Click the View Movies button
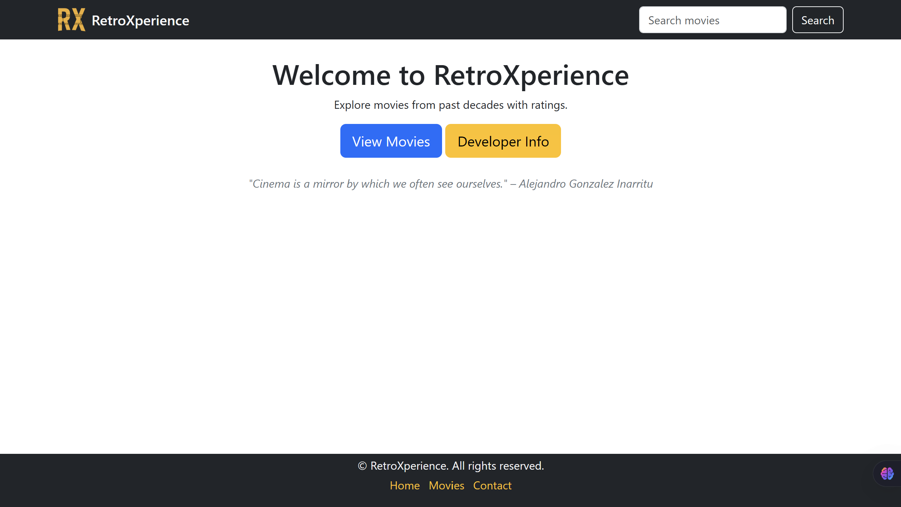 pos(391,141)
